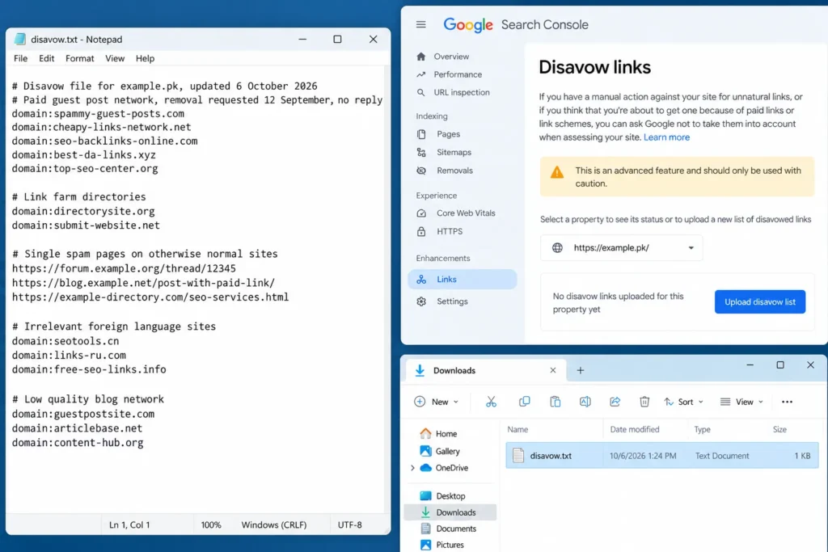Sort files by Size column header
828x552 pixels.
click(780, 430)
